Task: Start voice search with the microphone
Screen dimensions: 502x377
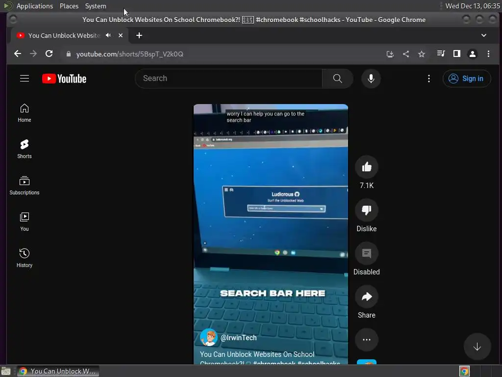Action: tap(371, 79)
